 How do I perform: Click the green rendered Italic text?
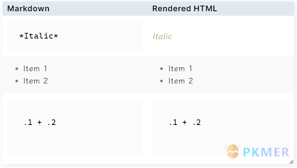(162, 36)
